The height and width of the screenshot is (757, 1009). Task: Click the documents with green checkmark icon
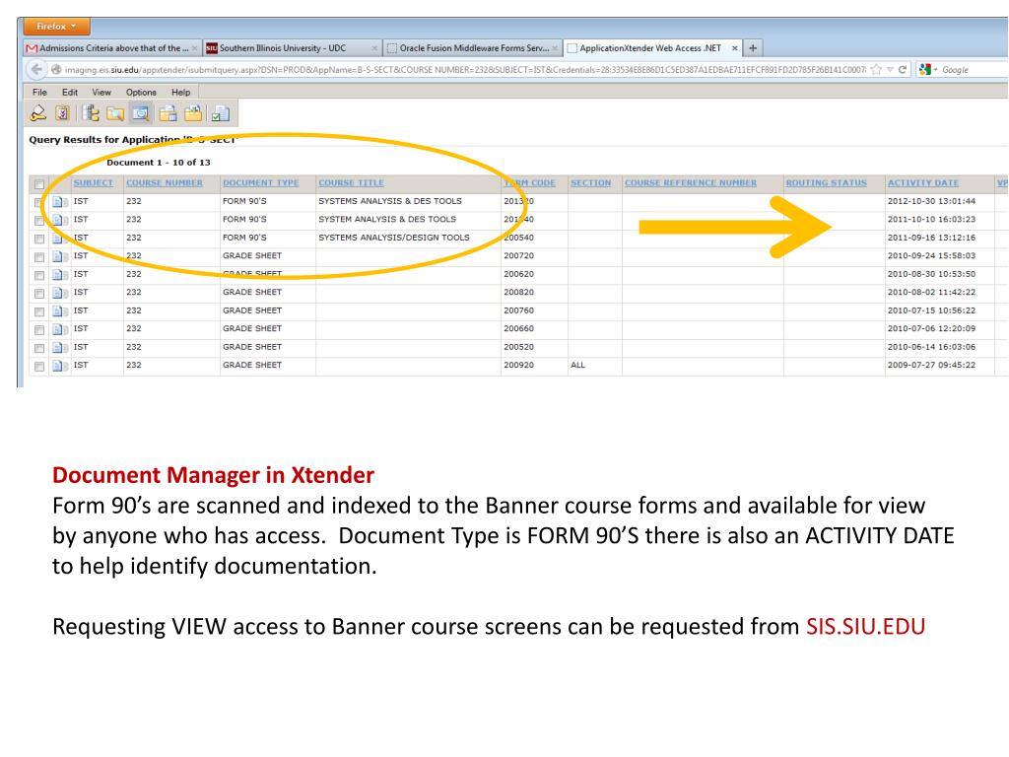point(220,114)
